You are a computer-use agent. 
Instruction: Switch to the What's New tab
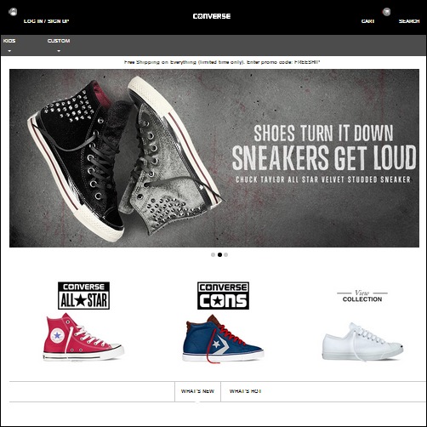point(197,391)
